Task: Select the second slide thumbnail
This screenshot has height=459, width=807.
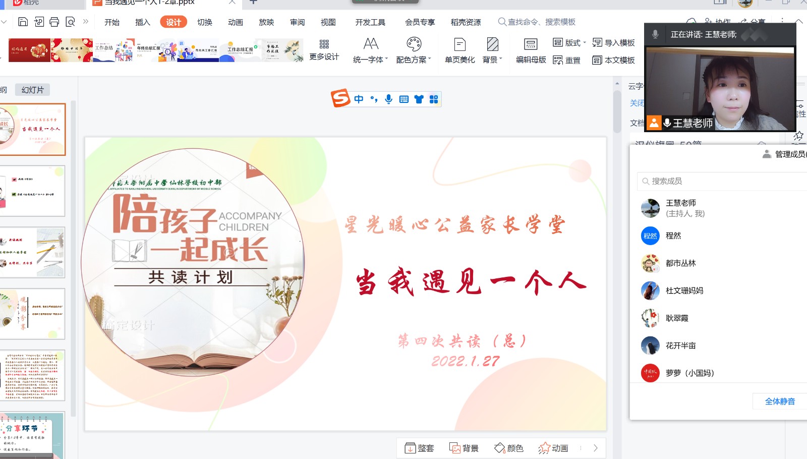Action: pyautogui.click(x=32, y=191)
